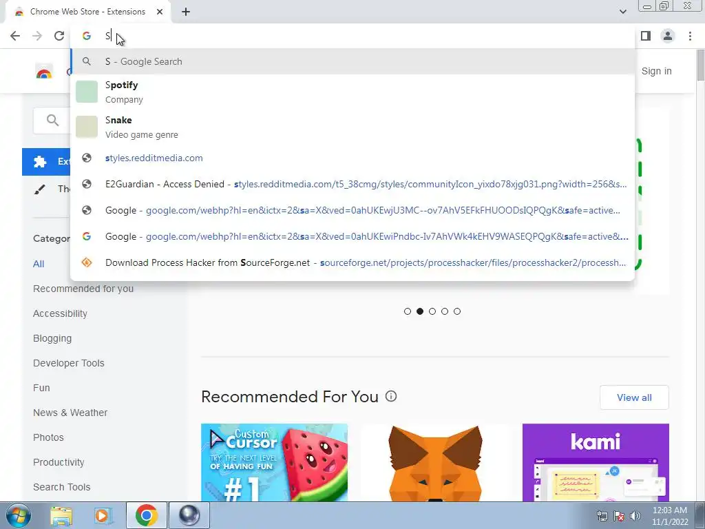The width and height of the screenshot is (705, 529).
Task: Click the network tray icon
Action: click(x=602, y=516)
